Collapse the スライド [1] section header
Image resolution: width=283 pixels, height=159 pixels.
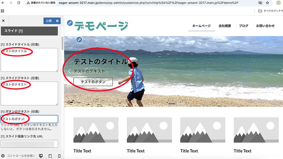tap(29, 31)
